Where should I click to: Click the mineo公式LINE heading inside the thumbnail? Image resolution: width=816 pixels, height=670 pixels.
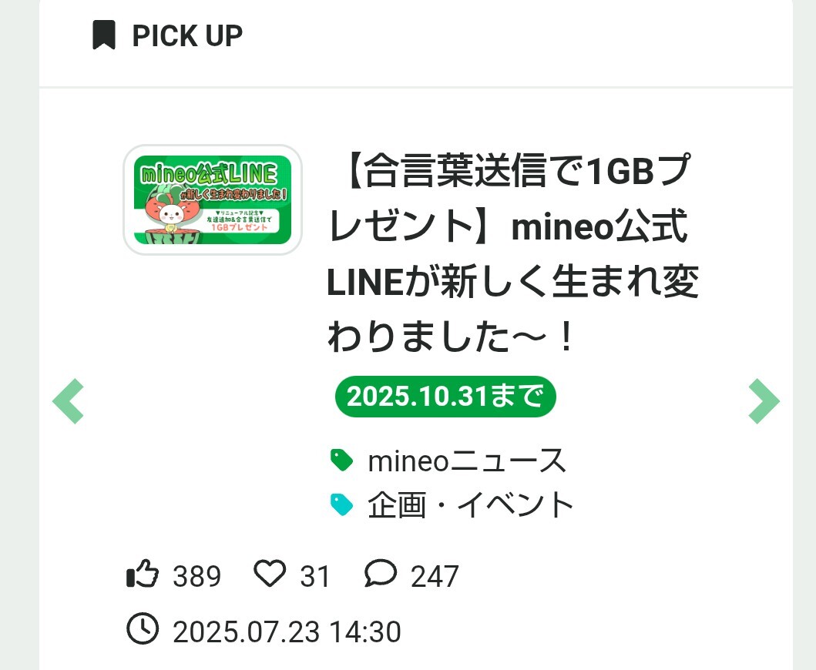[x=208, y=173]
